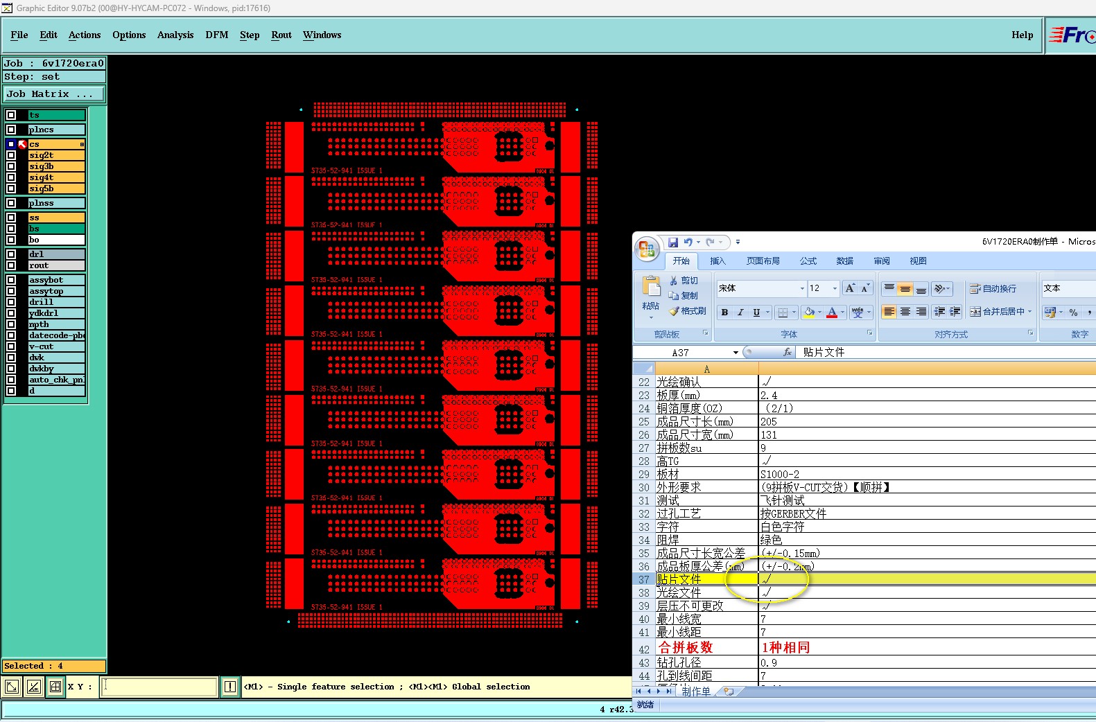Click the cell Borders icon
1096x722 pixels.
coord(783,312)
